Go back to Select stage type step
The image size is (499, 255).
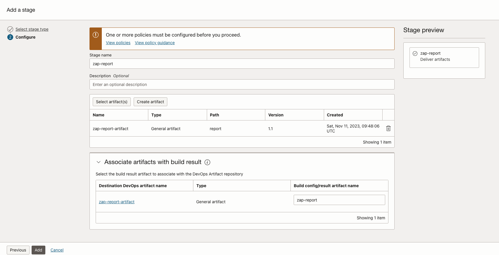coord(32,29)
